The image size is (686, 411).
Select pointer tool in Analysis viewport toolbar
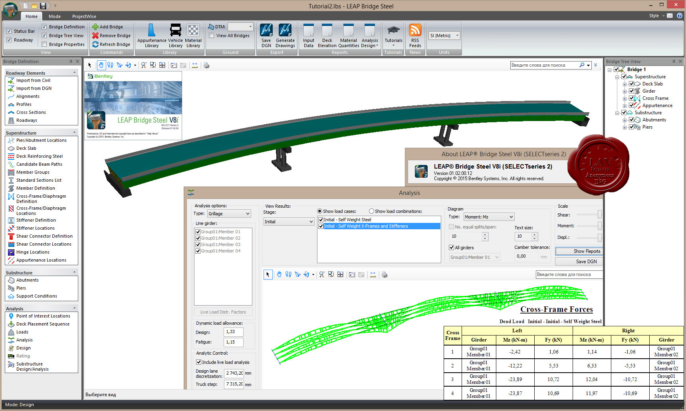click(268, 274)
